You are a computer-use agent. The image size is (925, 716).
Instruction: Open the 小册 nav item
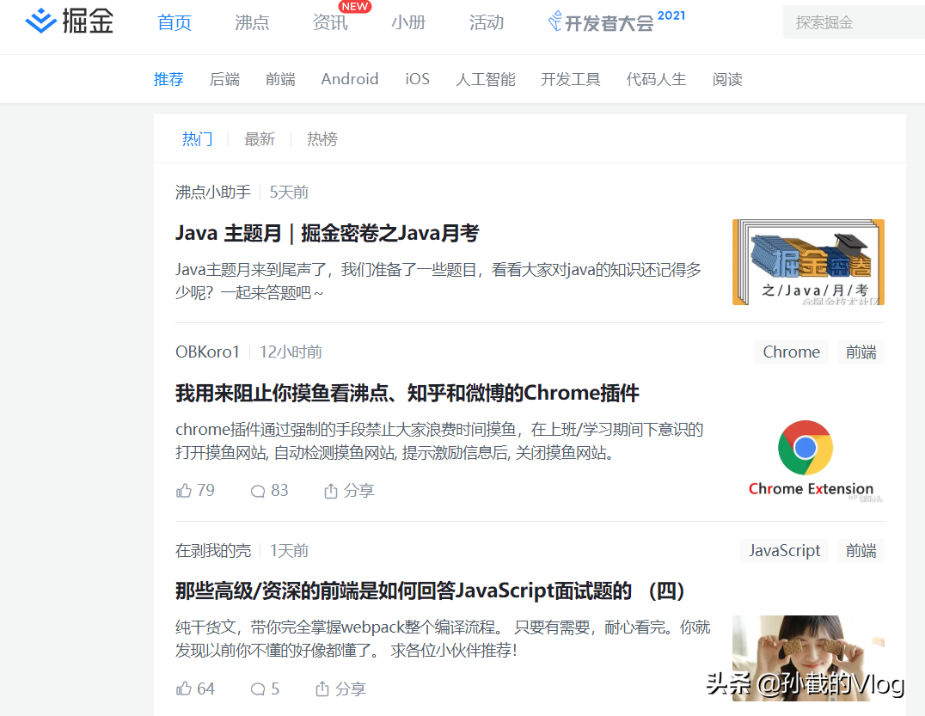408,22
